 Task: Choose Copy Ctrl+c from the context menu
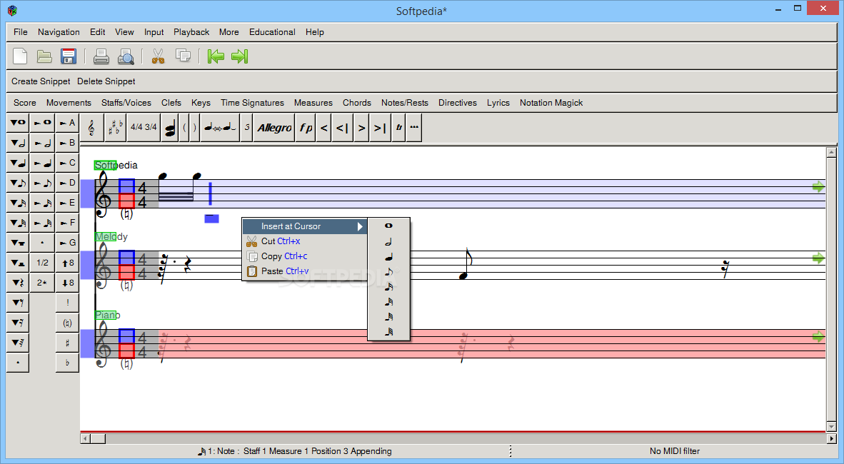point(305,256)
